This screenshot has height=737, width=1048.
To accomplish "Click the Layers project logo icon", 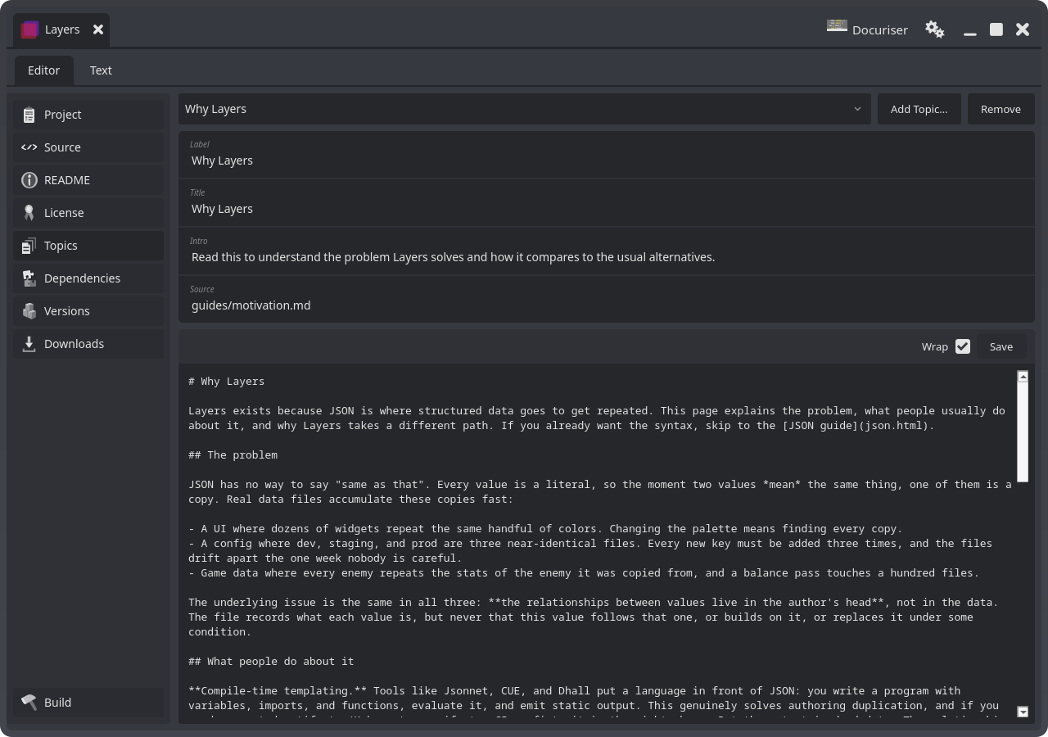I will click(x=30, y=29).
